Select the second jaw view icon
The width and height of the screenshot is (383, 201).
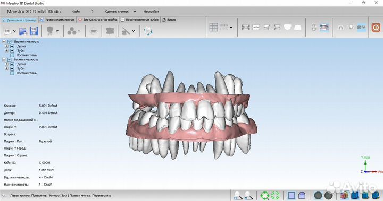(256, 27)
